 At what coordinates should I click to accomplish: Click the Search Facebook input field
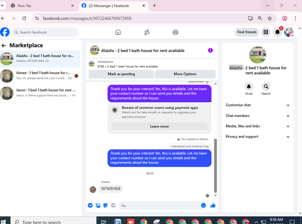click(x=45, y=32)
